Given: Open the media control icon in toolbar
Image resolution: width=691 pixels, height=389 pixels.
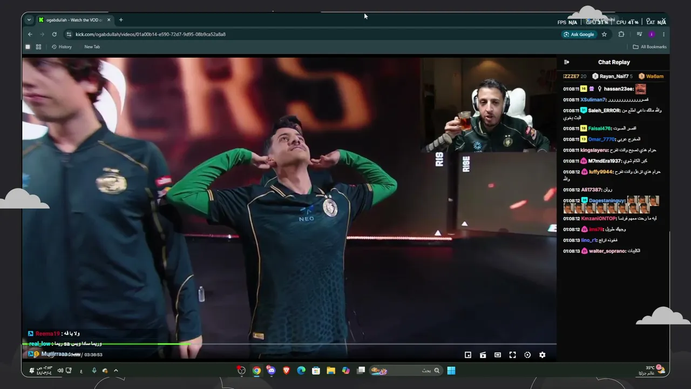Looking at the screenshot, I should (x=639, y=35).
